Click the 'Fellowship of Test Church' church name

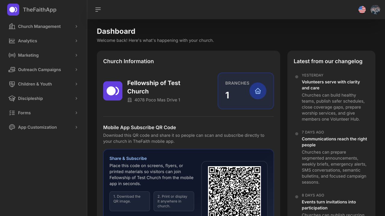coord(154,87)
